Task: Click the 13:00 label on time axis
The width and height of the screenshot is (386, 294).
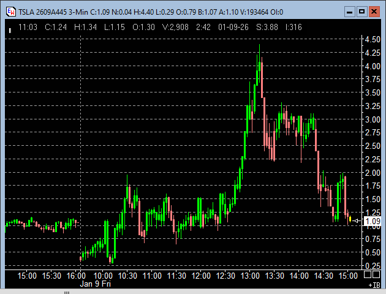Action: [250, 276]
